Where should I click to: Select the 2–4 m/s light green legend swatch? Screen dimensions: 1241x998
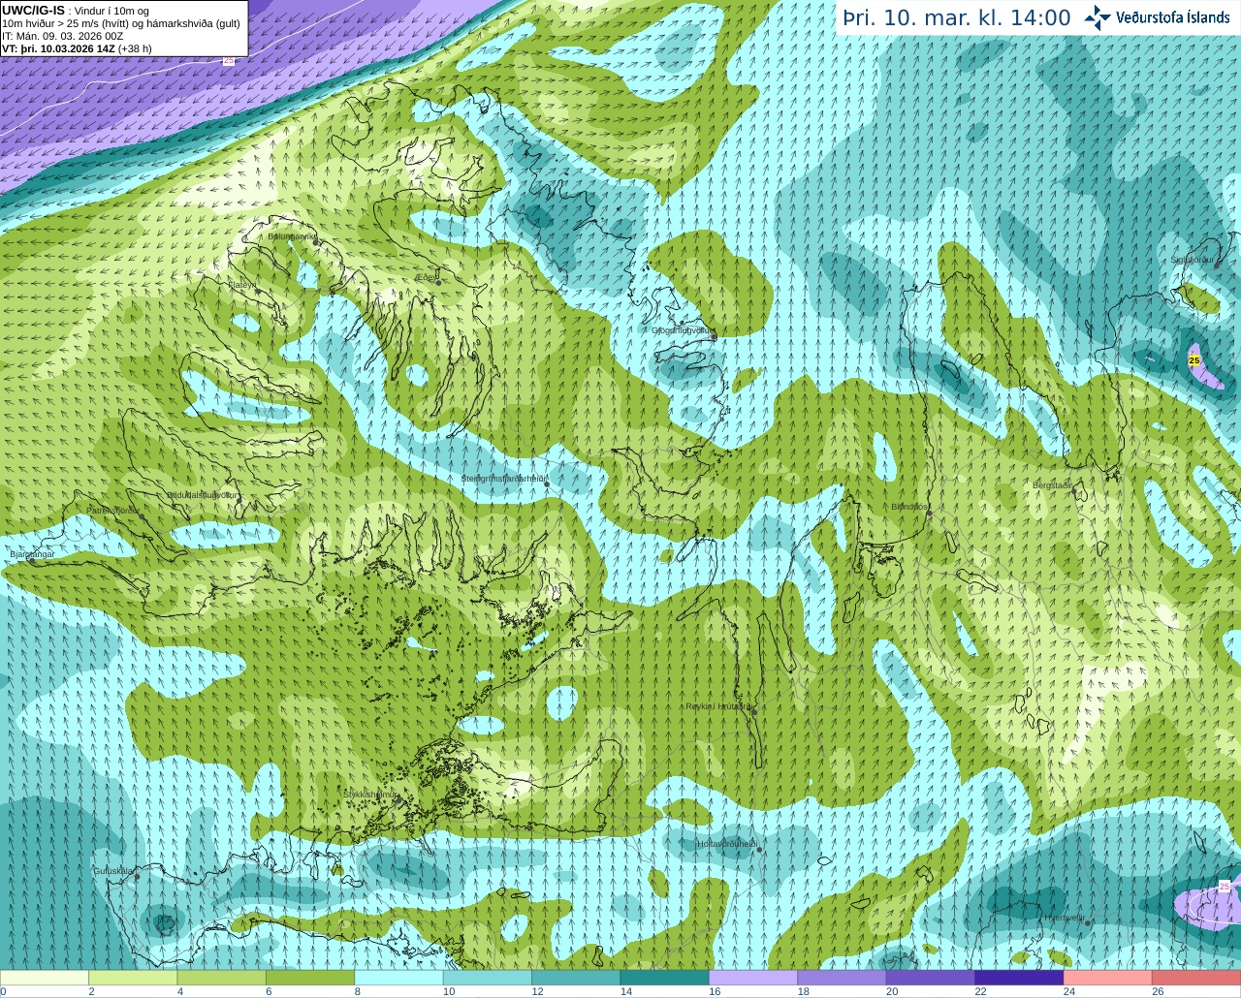tap(133, 978)
